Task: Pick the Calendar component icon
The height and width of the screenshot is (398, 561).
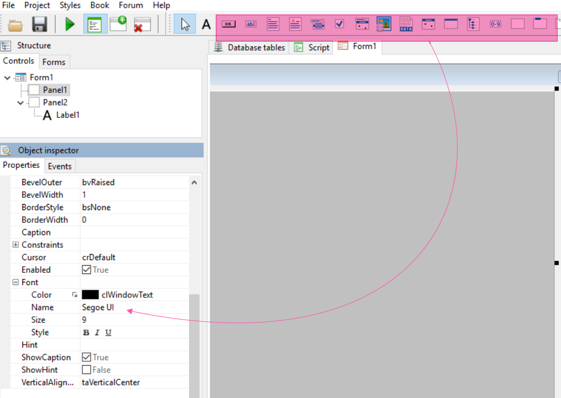Action: point(428,24)
